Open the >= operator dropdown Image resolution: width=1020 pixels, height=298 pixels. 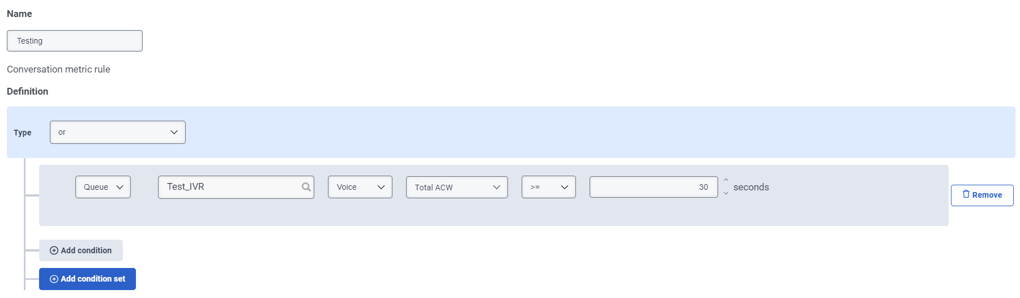[x=548, y=187]
